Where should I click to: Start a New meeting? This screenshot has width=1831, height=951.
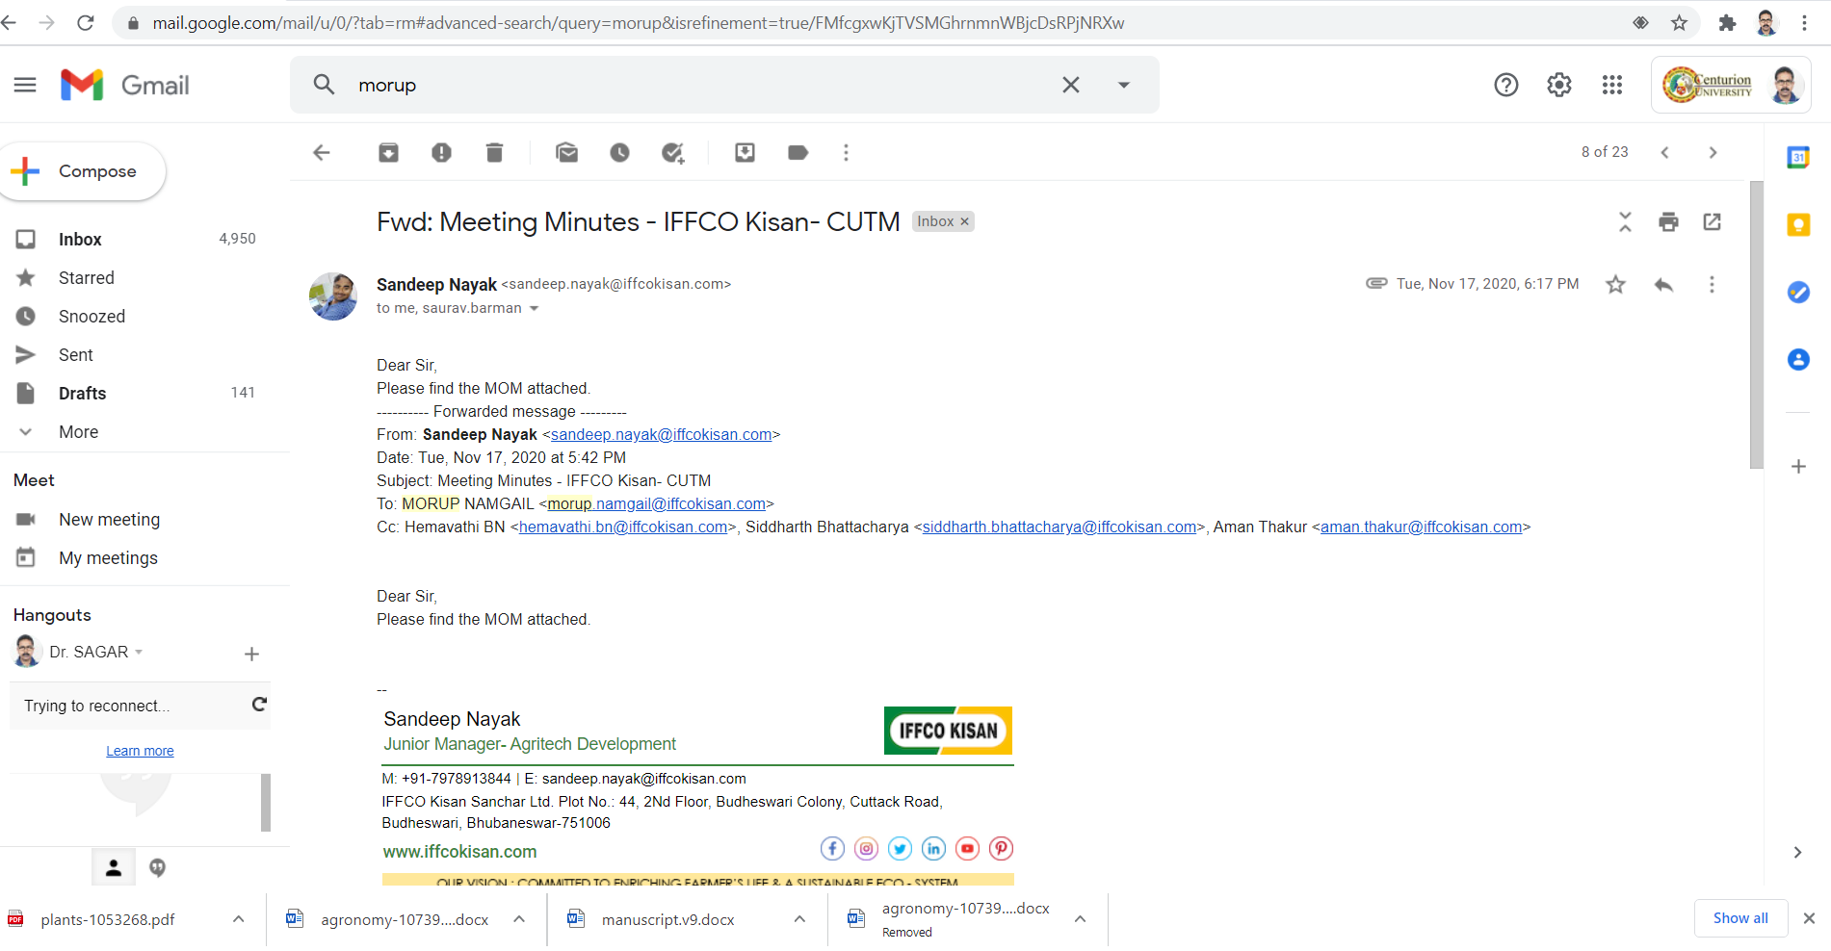click(109, 519)
